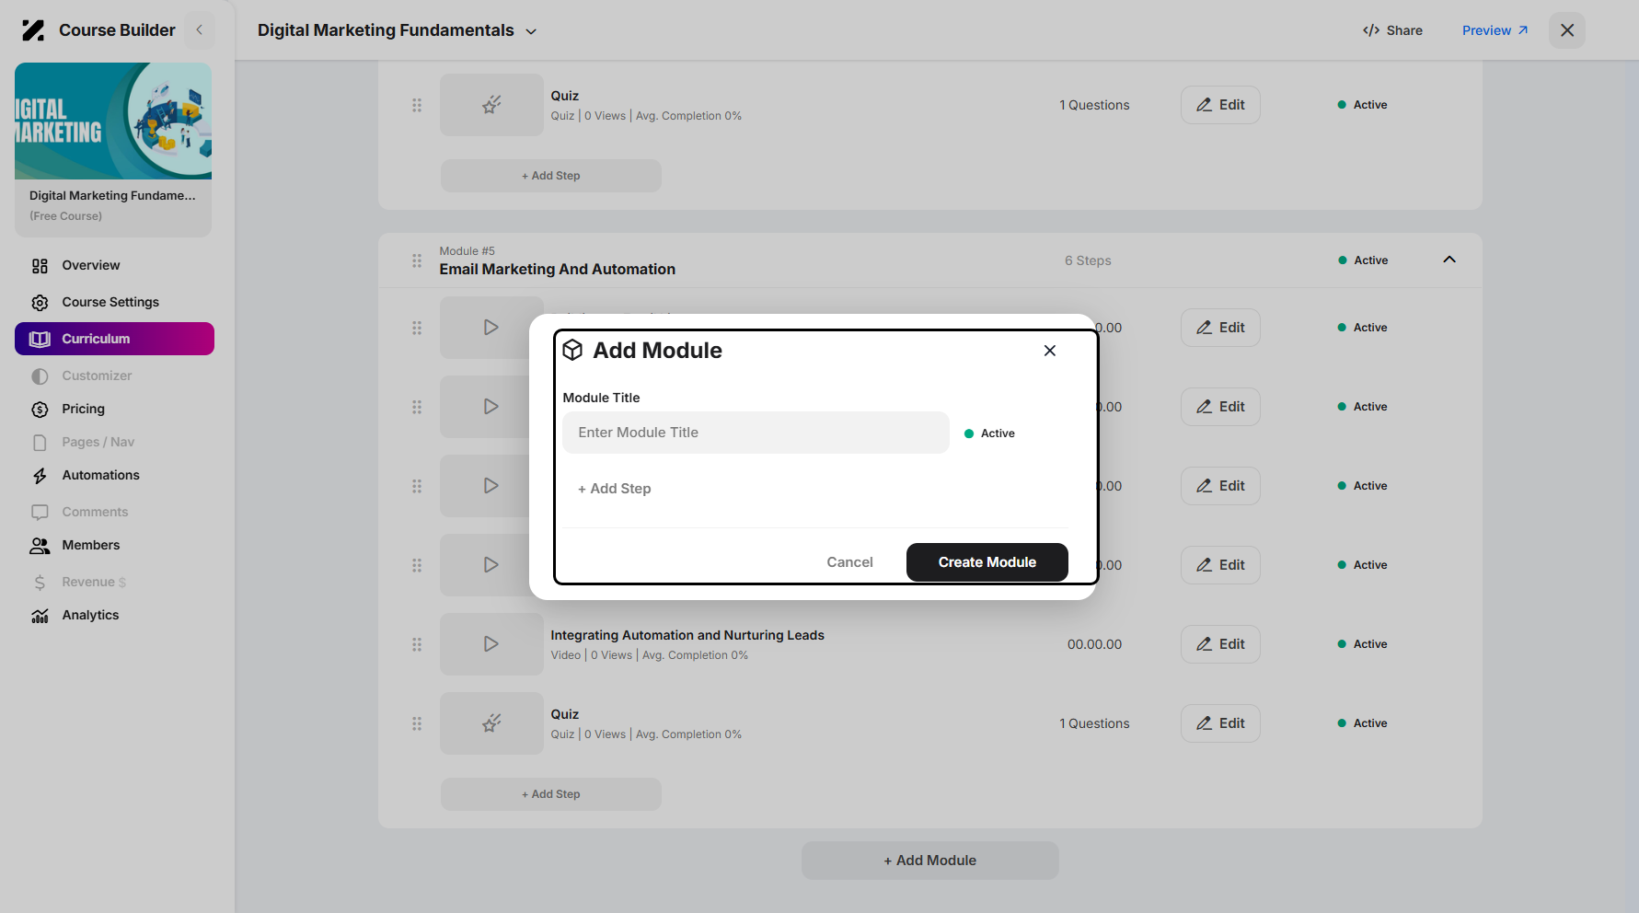
Task: Click the Digital Marketing course thumbnail
Action: (113, 121)
